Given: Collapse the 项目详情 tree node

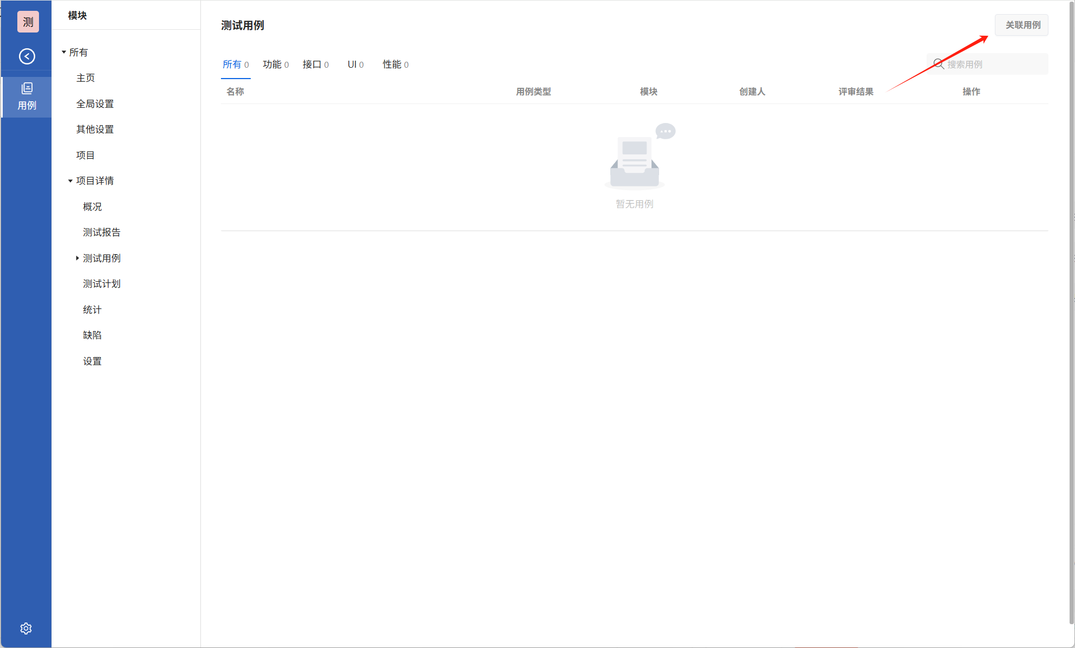Looking at the screenshot, I should (70, 180).
